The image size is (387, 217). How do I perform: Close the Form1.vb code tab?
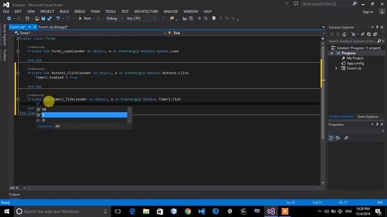35,27
